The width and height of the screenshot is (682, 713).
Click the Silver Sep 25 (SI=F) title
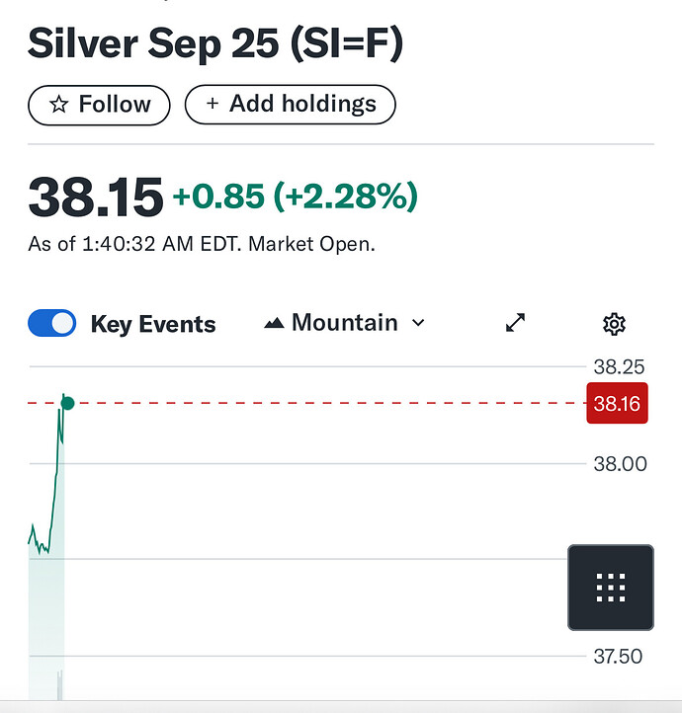[215, 44]
